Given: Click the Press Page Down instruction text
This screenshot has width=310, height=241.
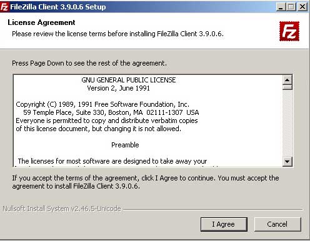Looking at the screenshot, I should (89, 63).
